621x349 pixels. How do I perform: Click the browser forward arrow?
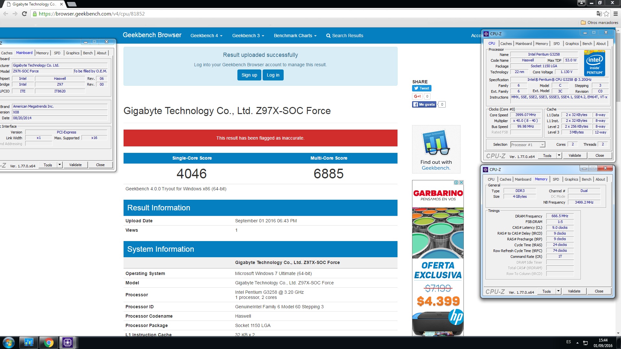point(15,14)
